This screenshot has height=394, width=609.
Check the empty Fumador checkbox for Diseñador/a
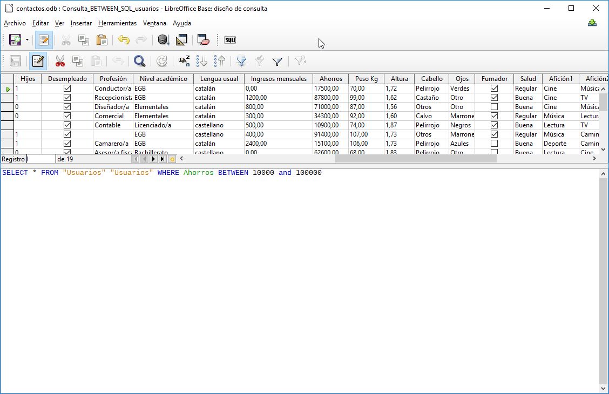pyautogui.click(x=494, y=106)
